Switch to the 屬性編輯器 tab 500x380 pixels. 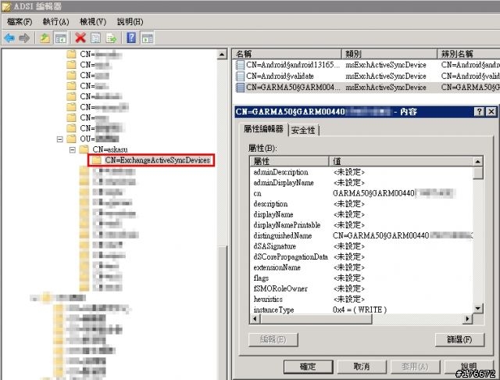tap(263, 129)
